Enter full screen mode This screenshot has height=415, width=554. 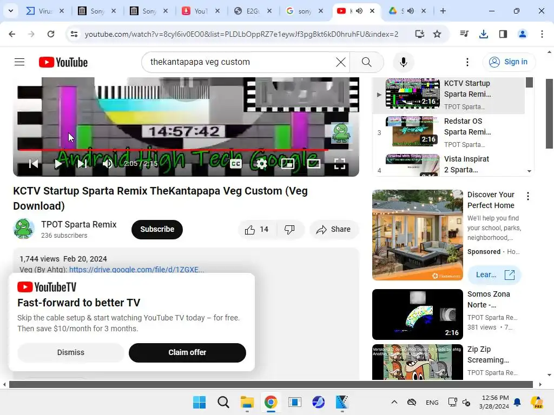pos(340,164)
